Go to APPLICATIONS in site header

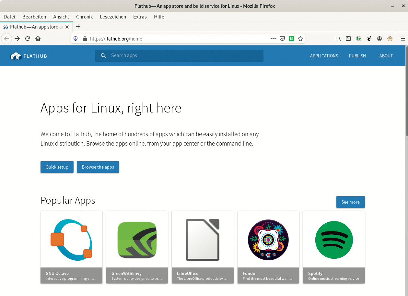(324, 56)
